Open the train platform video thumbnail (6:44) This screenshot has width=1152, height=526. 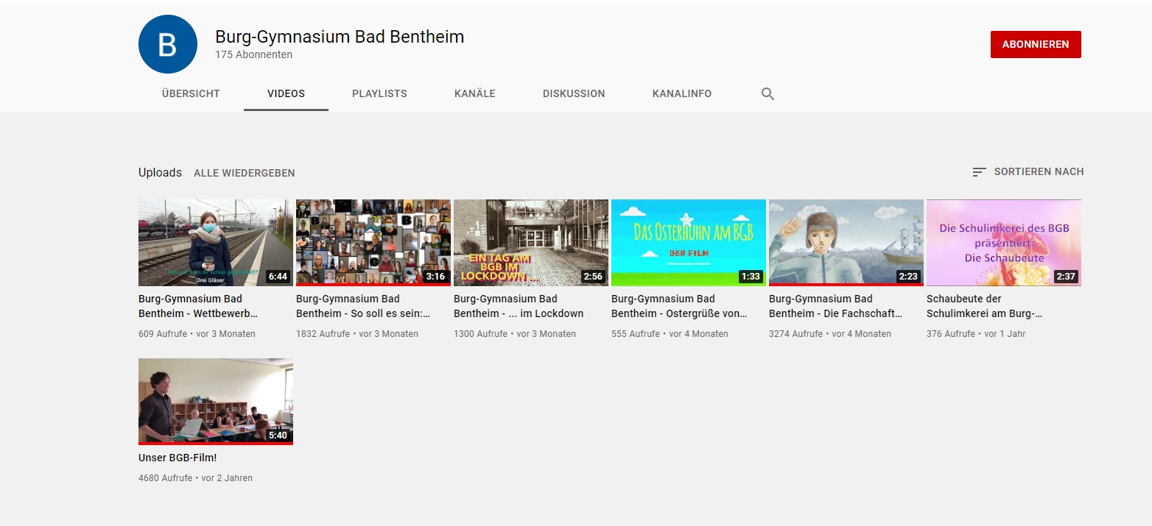pos(216,243)
